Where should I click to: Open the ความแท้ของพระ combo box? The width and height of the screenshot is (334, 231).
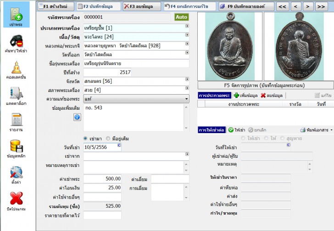(x=136, y=99)
